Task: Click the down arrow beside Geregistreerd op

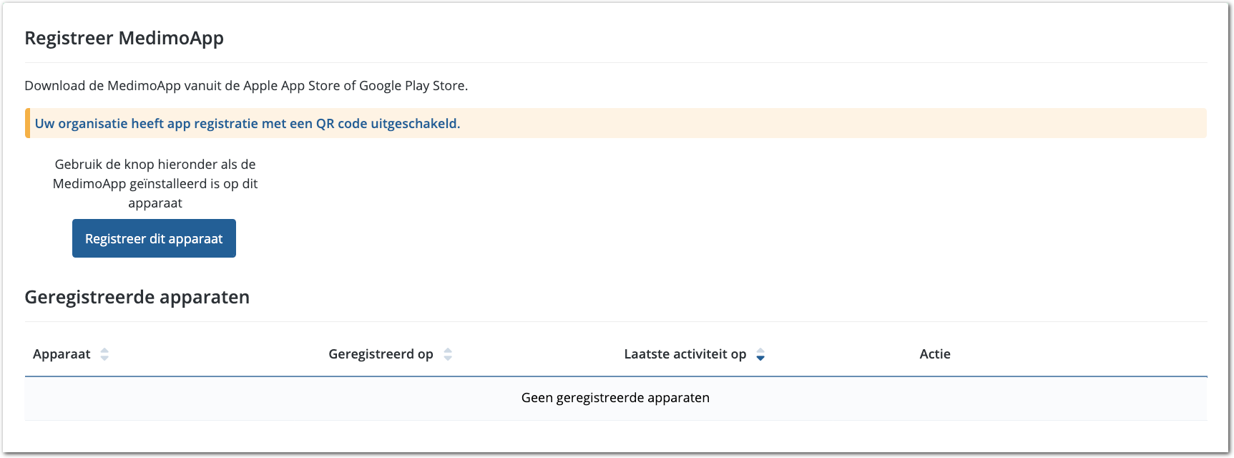Action: 448,358
